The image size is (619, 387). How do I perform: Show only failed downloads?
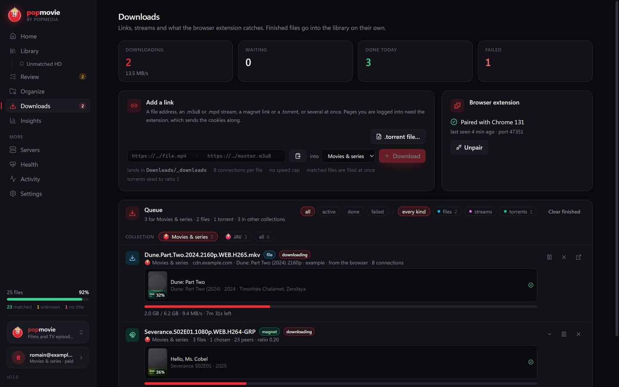tap(377, 212)
